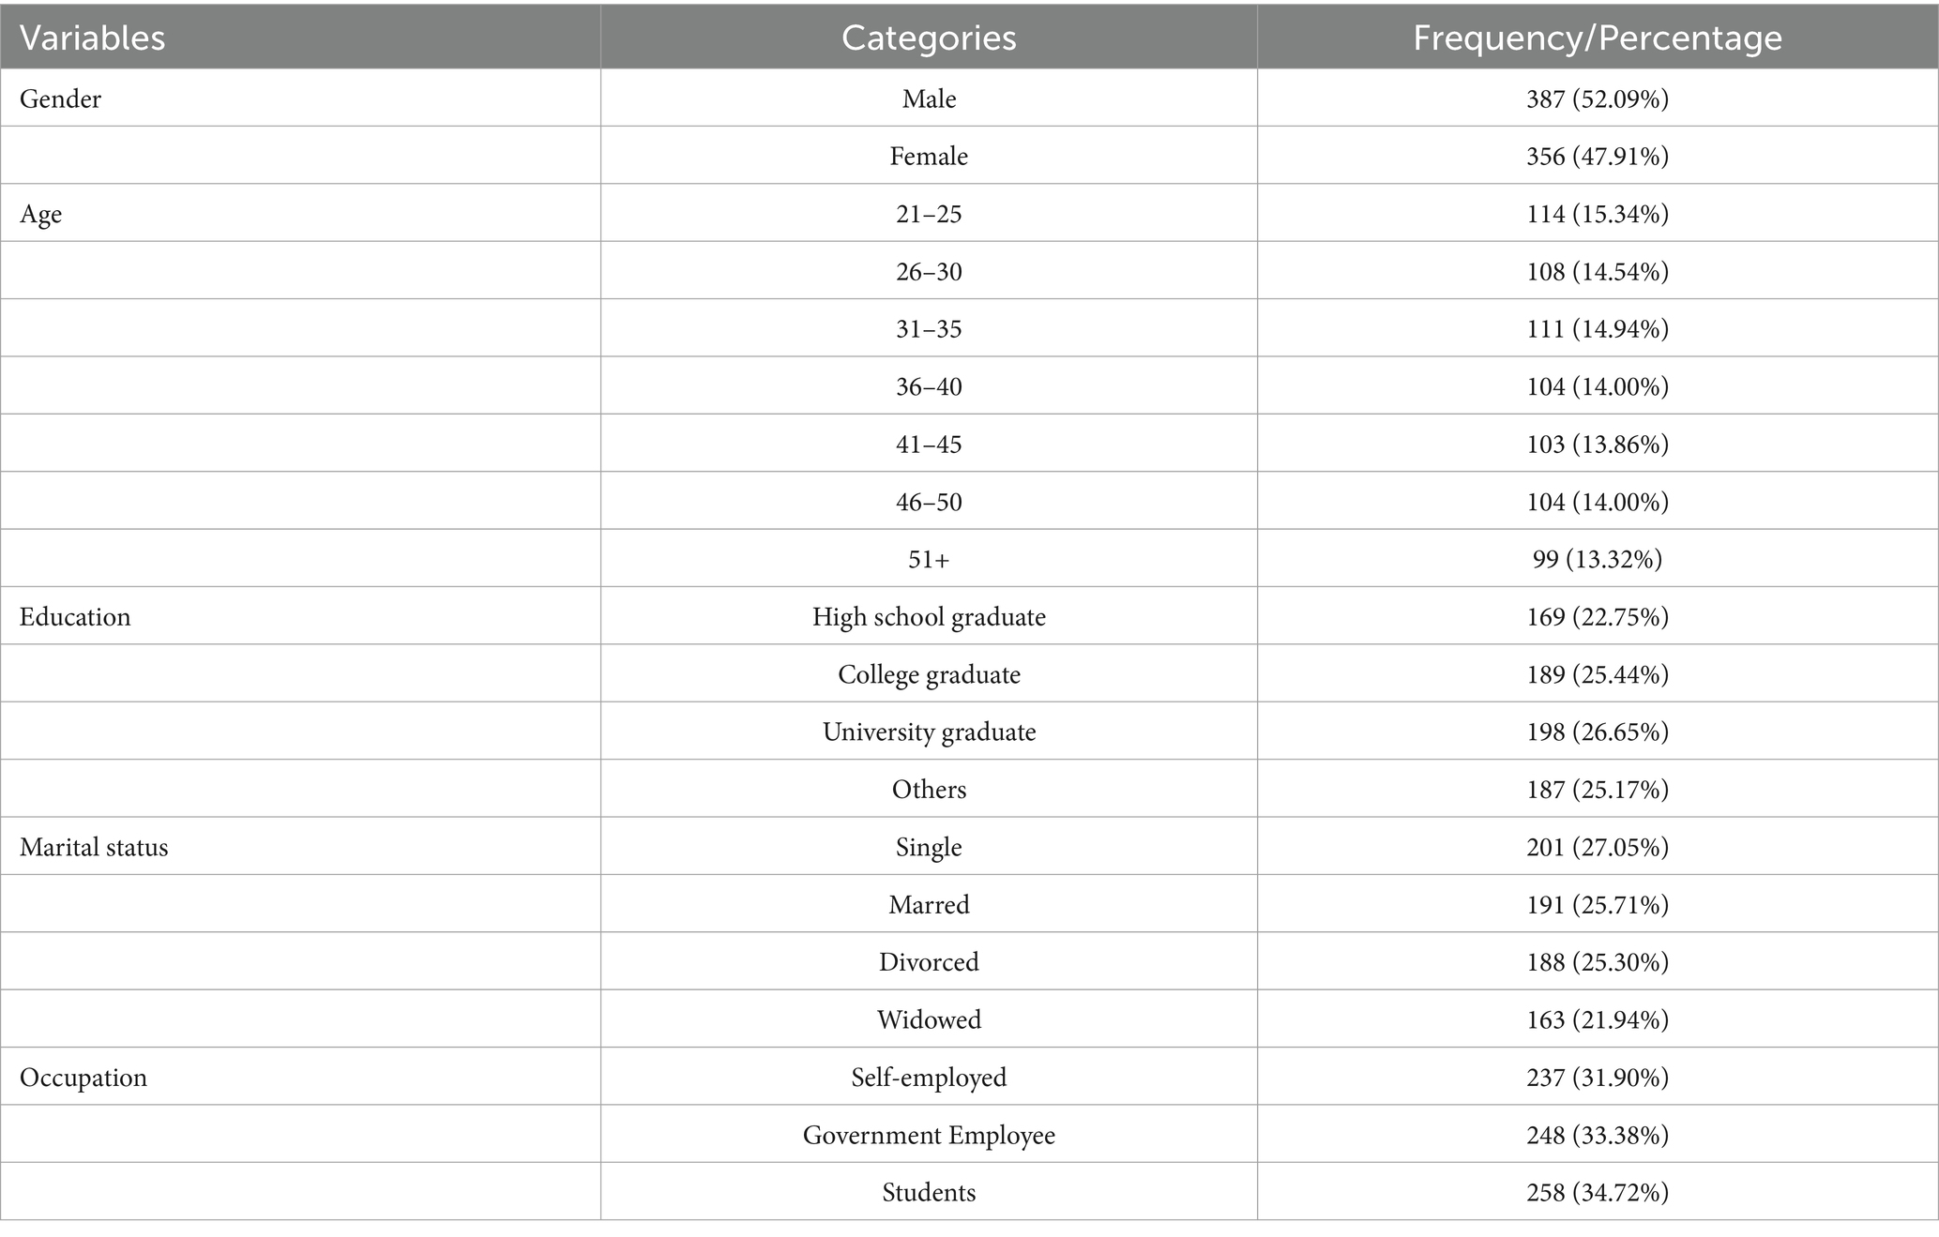Select the Students category cell

coord(929,1192)
